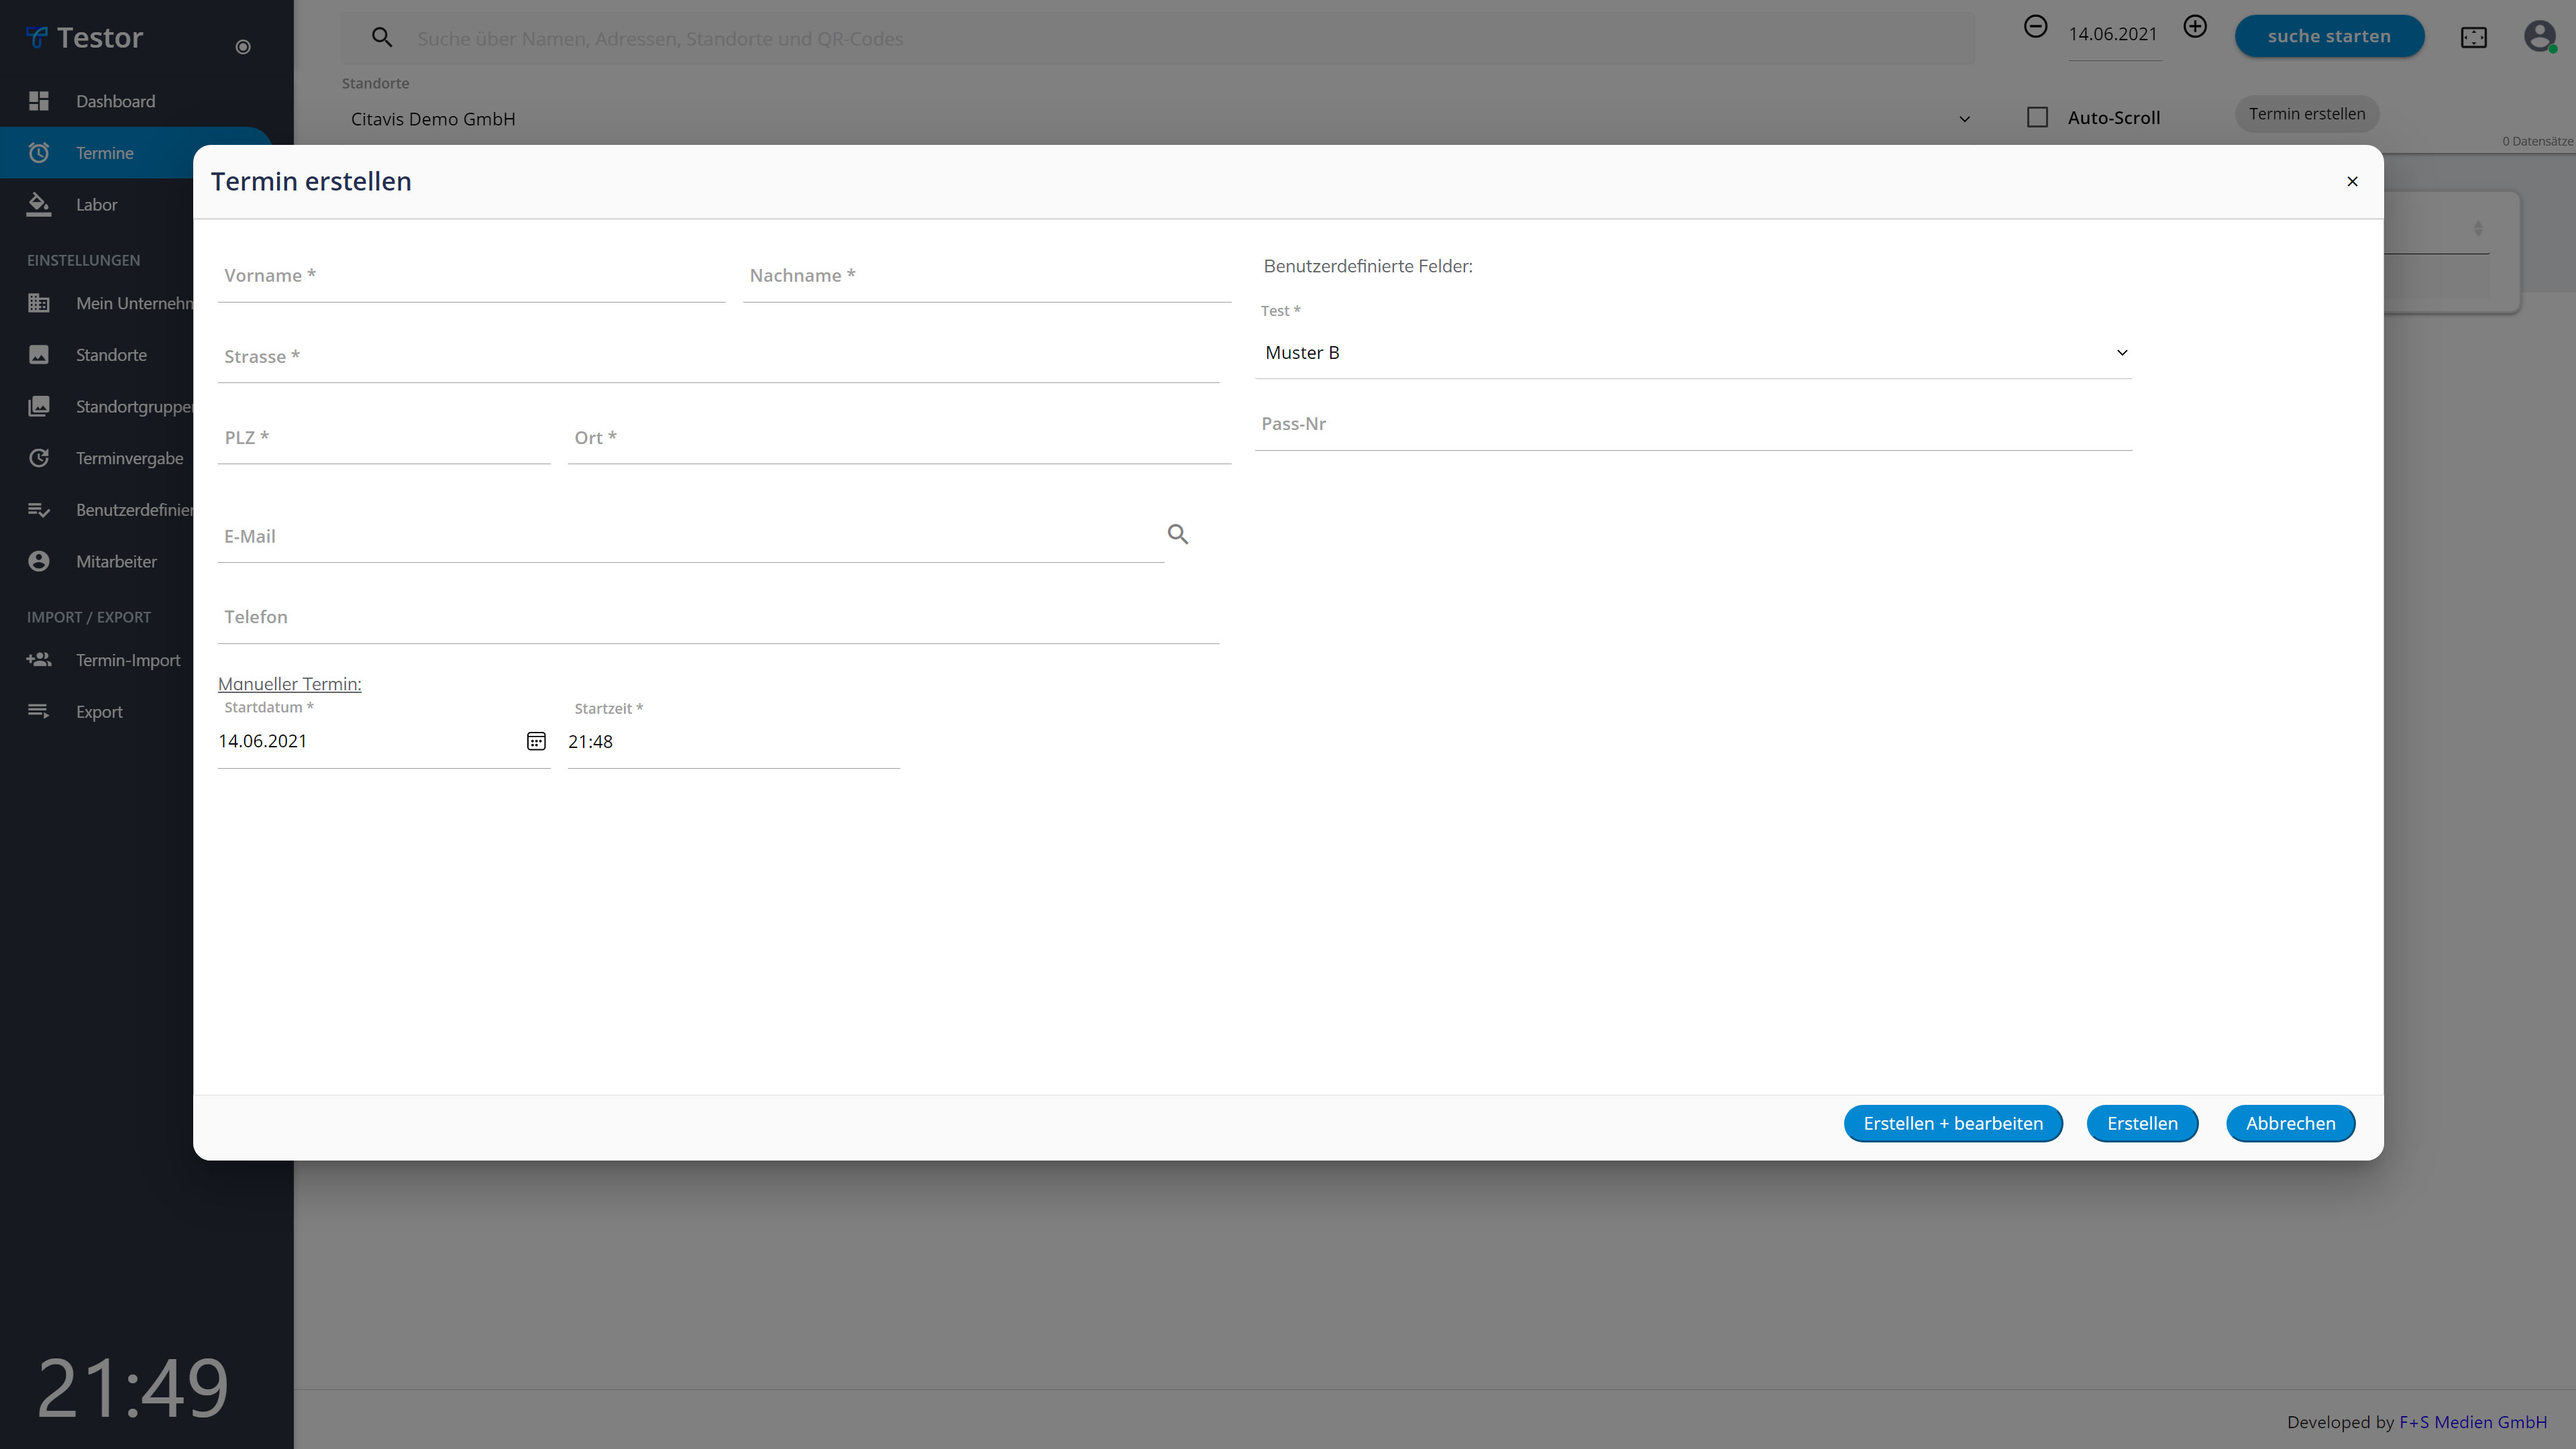Screen dimensions: 2576x1449
Task: Click Erstellen + bearbeiten button
Action: (1953, 1124)
